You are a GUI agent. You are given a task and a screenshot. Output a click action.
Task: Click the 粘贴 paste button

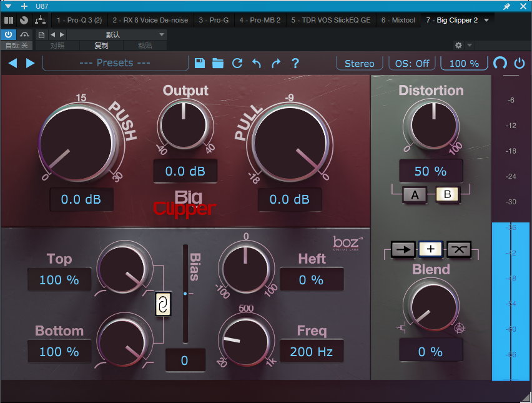145,46
